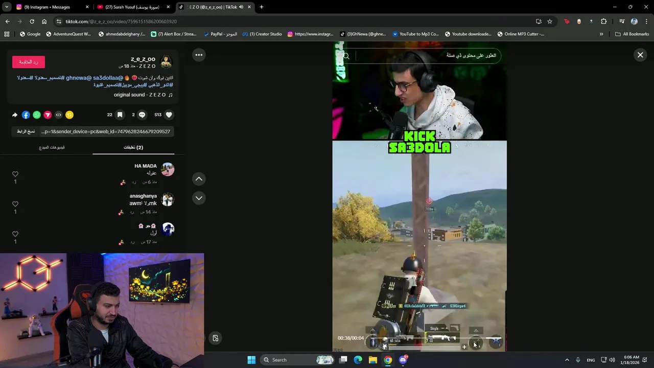Viewport: 654px width, 368px height.
Task: Share the video to WhatsApp
Action: point(37,115)
